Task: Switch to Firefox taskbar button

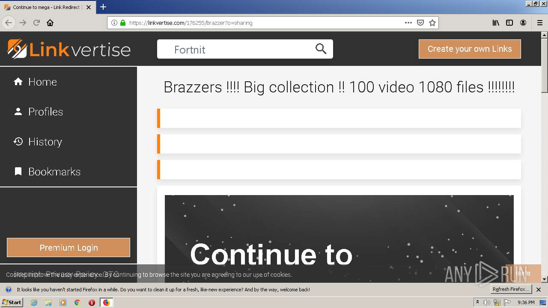Action: [x=106, y=302]
